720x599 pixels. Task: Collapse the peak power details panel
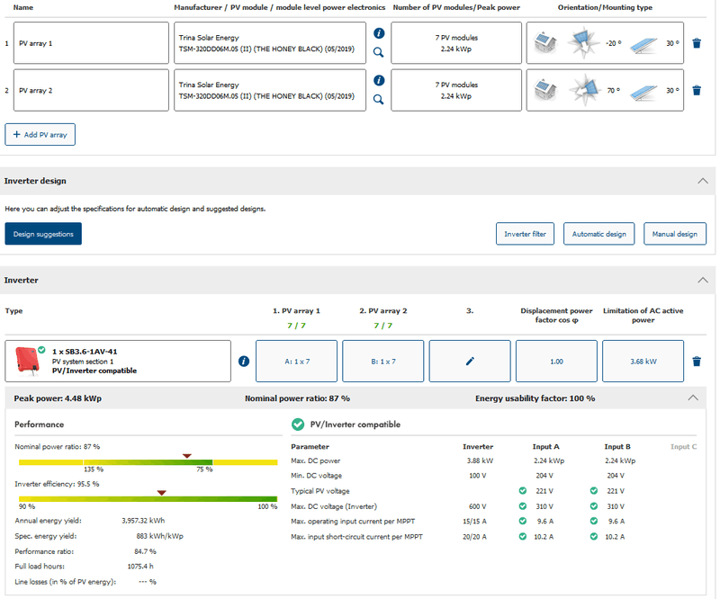click(x=692, y=398)
